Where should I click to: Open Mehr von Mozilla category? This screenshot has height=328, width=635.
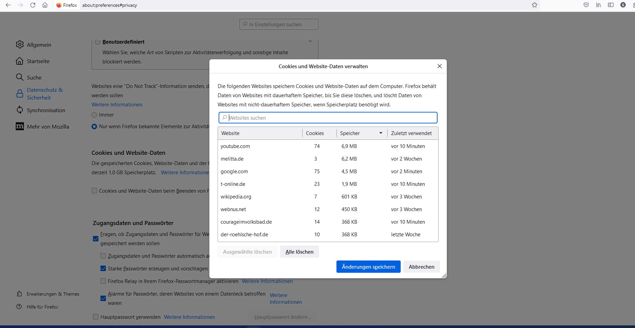(x=48, y=126)
